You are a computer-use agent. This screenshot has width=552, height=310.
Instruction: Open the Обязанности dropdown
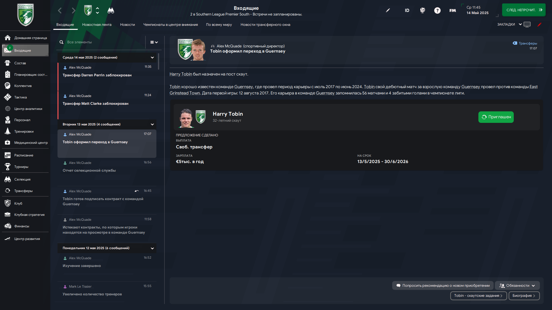pos(517,286)
